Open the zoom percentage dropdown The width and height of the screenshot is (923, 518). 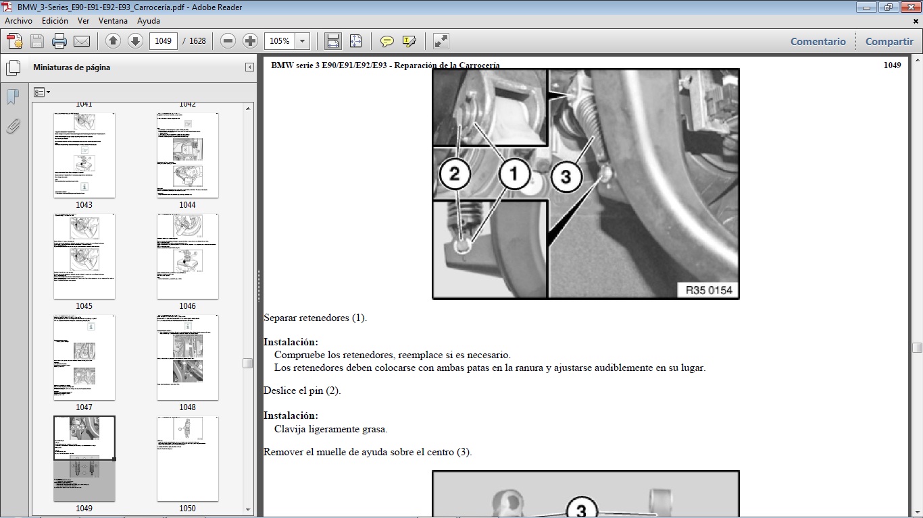click(x=302, y=41)
